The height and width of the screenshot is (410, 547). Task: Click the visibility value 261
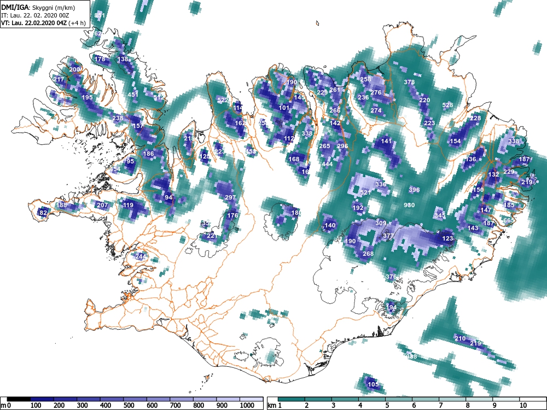(335, 90)
